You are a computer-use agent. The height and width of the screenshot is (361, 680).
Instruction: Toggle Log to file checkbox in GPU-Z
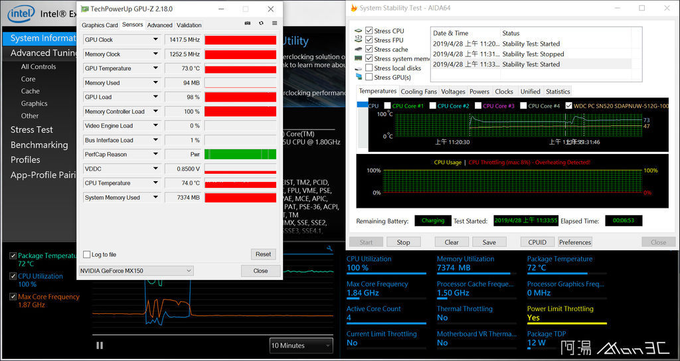(x=87, y=254)
